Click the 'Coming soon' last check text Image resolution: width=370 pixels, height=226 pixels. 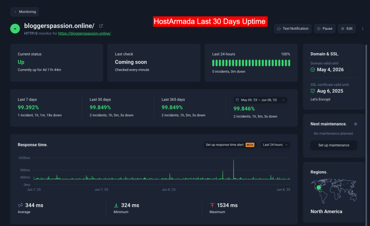tap(131, 62)
